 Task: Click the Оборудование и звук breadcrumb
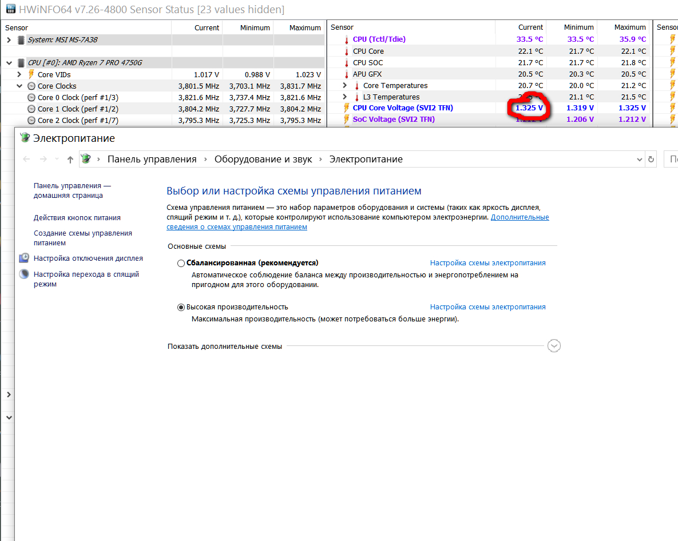click(x=263, y=159)
